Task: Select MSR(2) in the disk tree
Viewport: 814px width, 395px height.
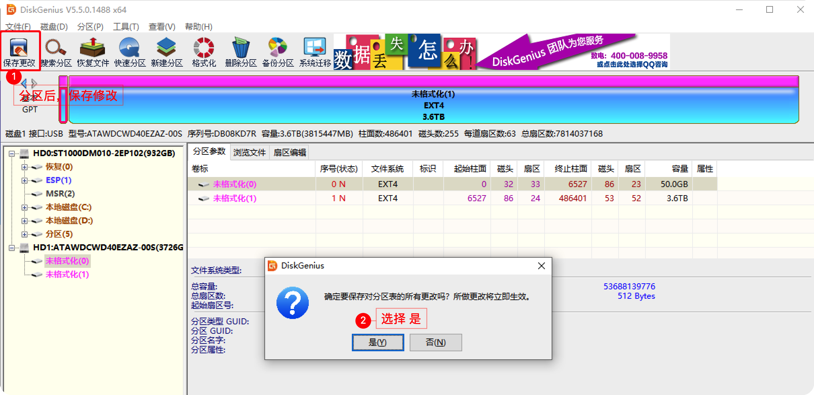Action: pos(60,194)
